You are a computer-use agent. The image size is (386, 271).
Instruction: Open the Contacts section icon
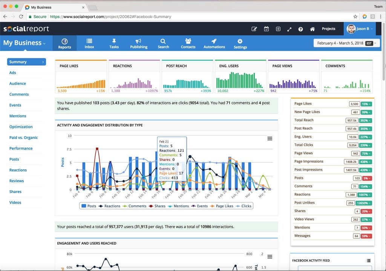[x=188, y=43]
